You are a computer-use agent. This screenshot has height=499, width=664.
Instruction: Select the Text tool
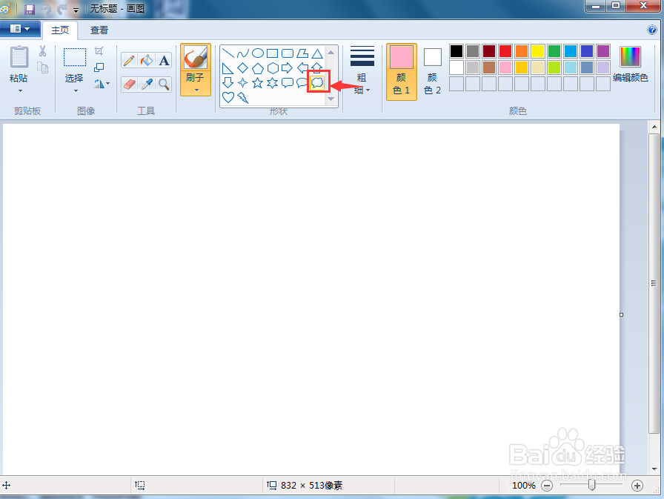pyautogui.click(x=164, y=61)
